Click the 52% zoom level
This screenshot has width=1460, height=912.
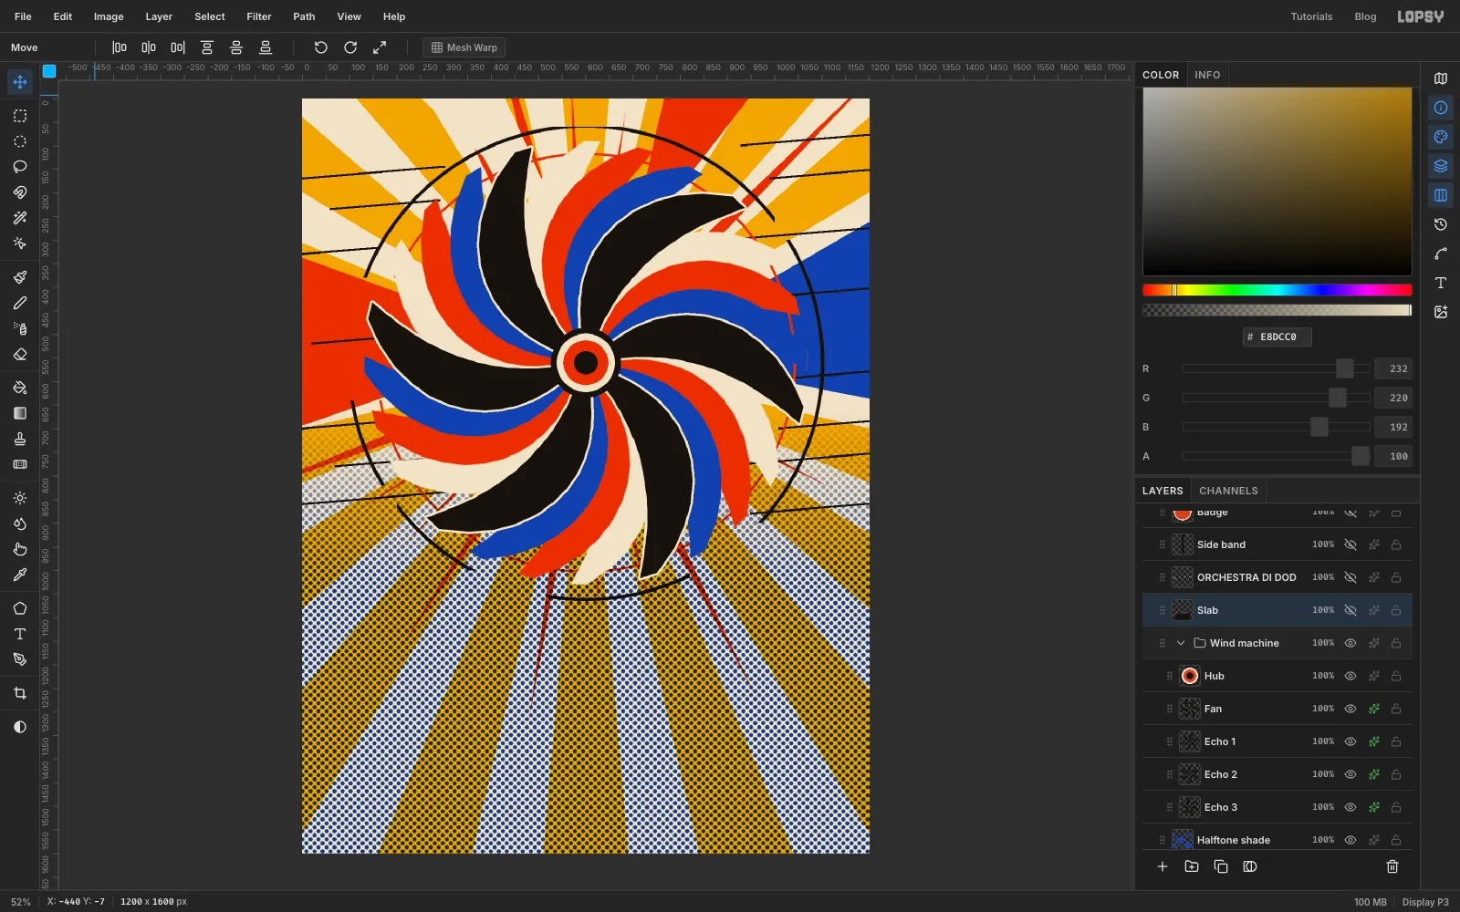pos(20,902)
